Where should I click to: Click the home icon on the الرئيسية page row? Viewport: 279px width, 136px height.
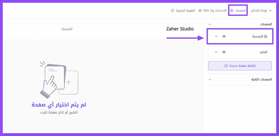pos(266,36)
